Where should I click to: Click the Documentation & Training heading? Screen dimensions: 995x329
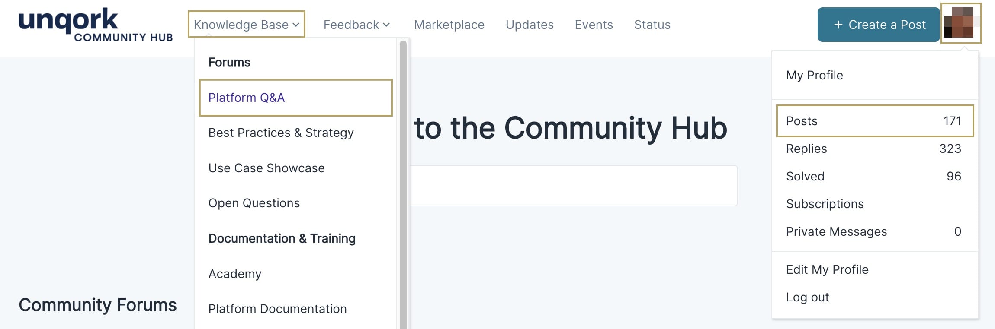[x=282, y=238]
